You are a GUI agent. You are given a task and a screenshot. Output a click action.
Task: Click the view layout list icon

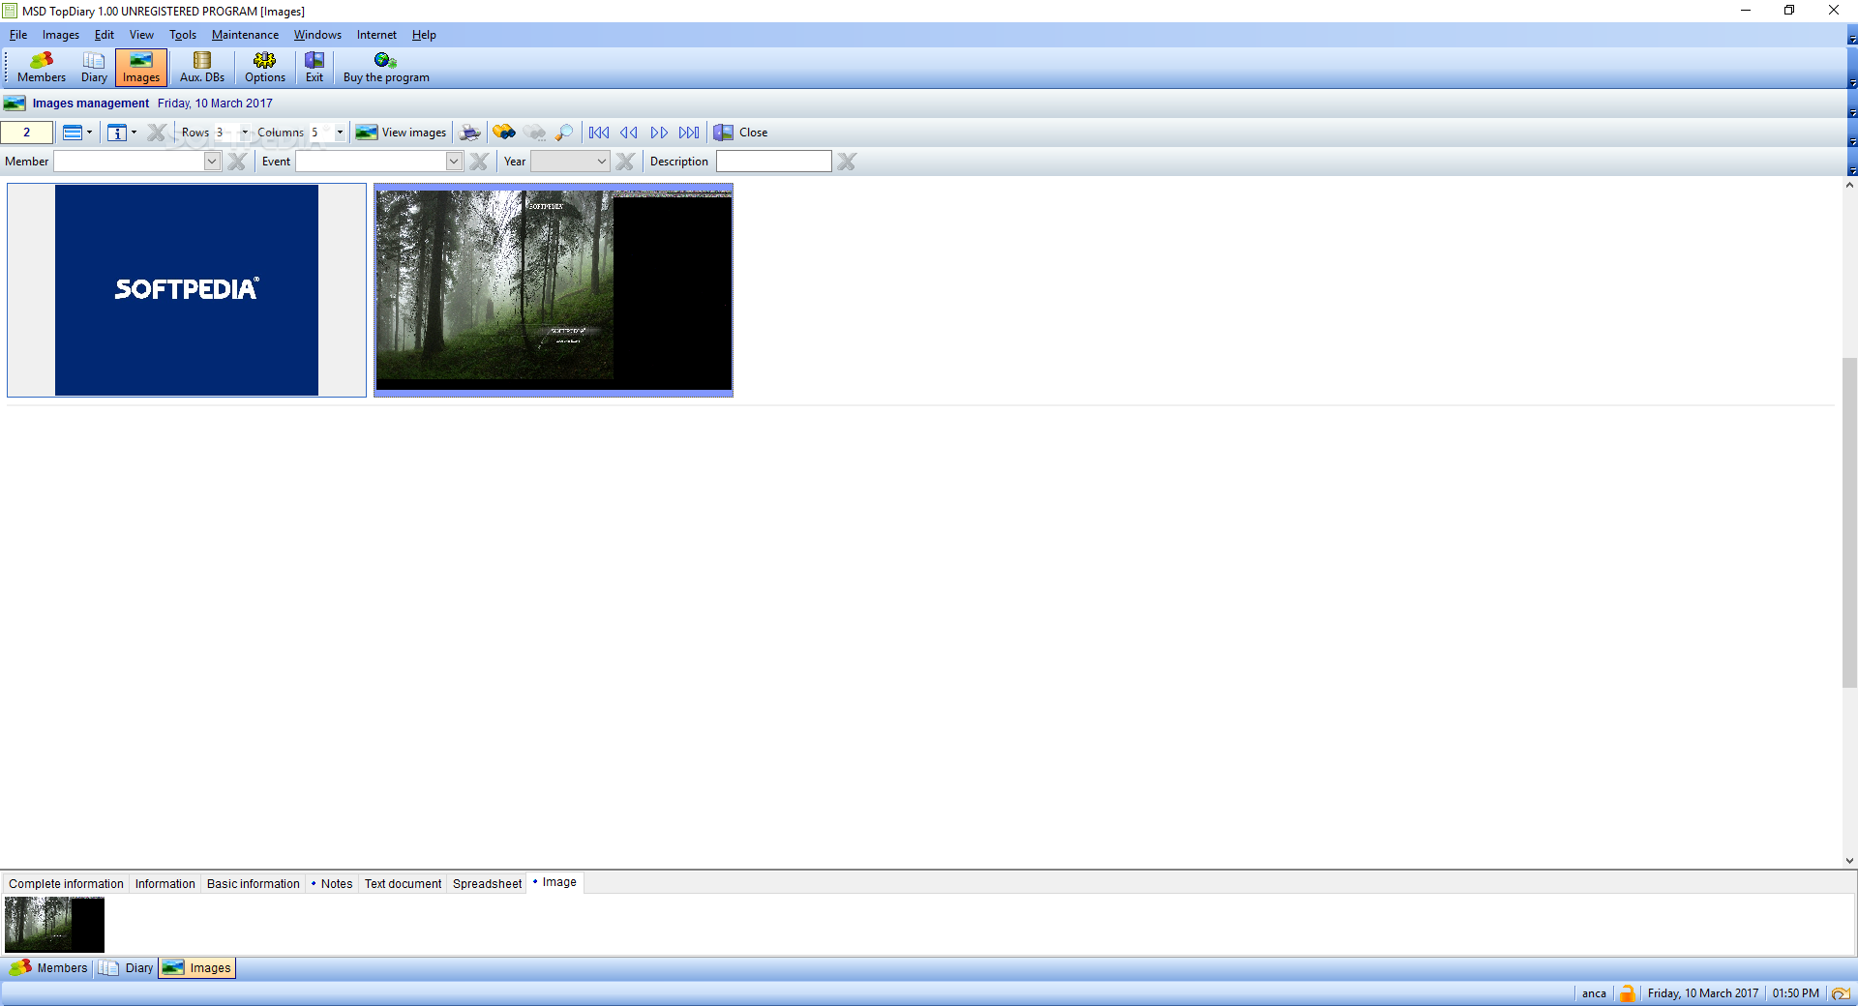pyautogui.click(x=73, y=133)
